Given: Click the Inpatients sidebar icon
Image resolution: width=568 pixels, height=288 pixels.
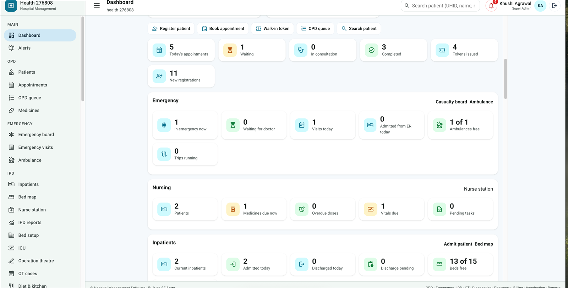Looking at the screenshot, I should (11, 184).
